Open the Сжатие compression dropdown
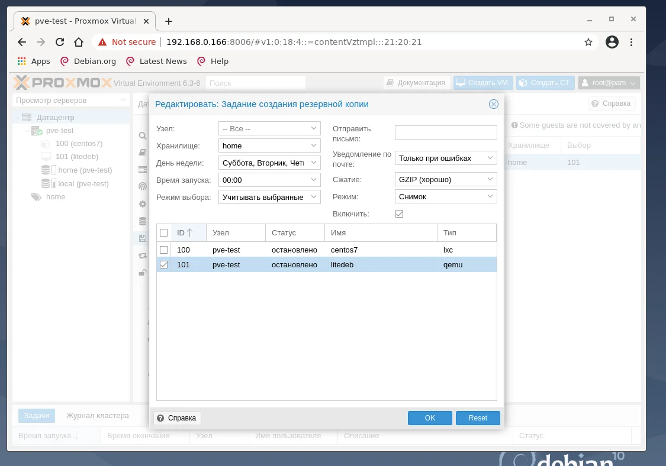The image size is (666, 466). pos(445,179)
